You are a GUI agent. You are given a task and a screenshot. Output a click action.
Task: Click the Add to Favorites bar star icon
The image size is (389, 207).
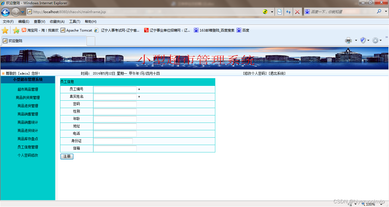(16, 30)
